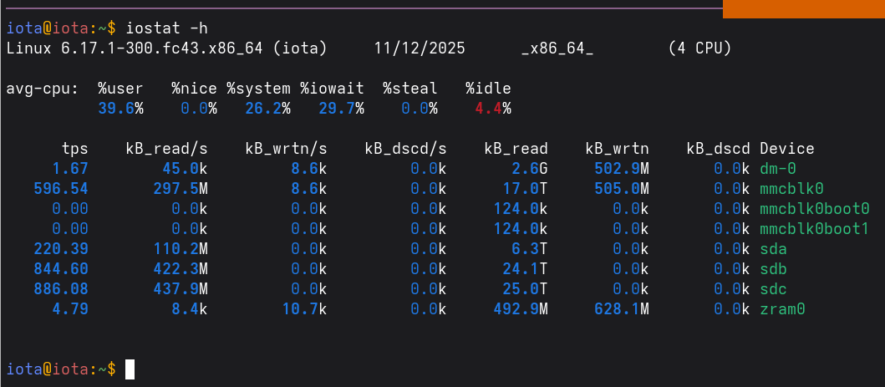Click the red 4.4% idle value
Image resolution: width=885 pixels, height=387 pixels.
click(x=492, y=109)
